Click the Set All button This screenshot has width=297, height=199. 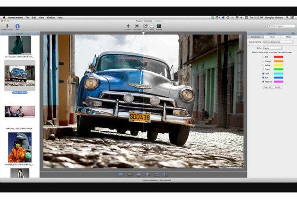[x=278, y=87]
